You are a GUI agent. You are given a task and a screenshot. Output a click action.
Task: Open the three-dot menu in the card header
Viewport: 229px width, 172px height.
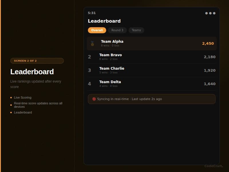pos(210,13)
